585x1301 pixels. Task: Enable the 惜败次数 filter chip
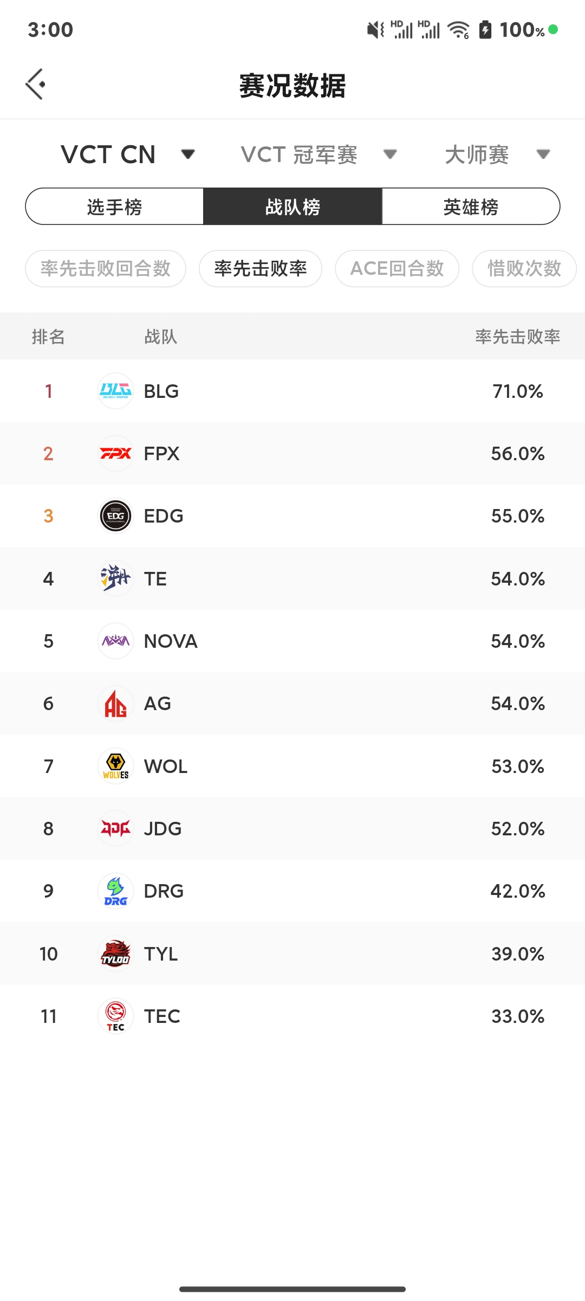pyautogui.click(x=524, y=268)
